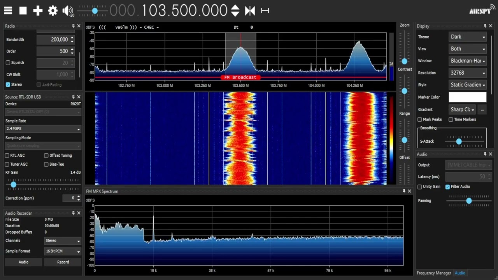
Task: Click the plus new slice icon
Action: click(x=38, y=10)
